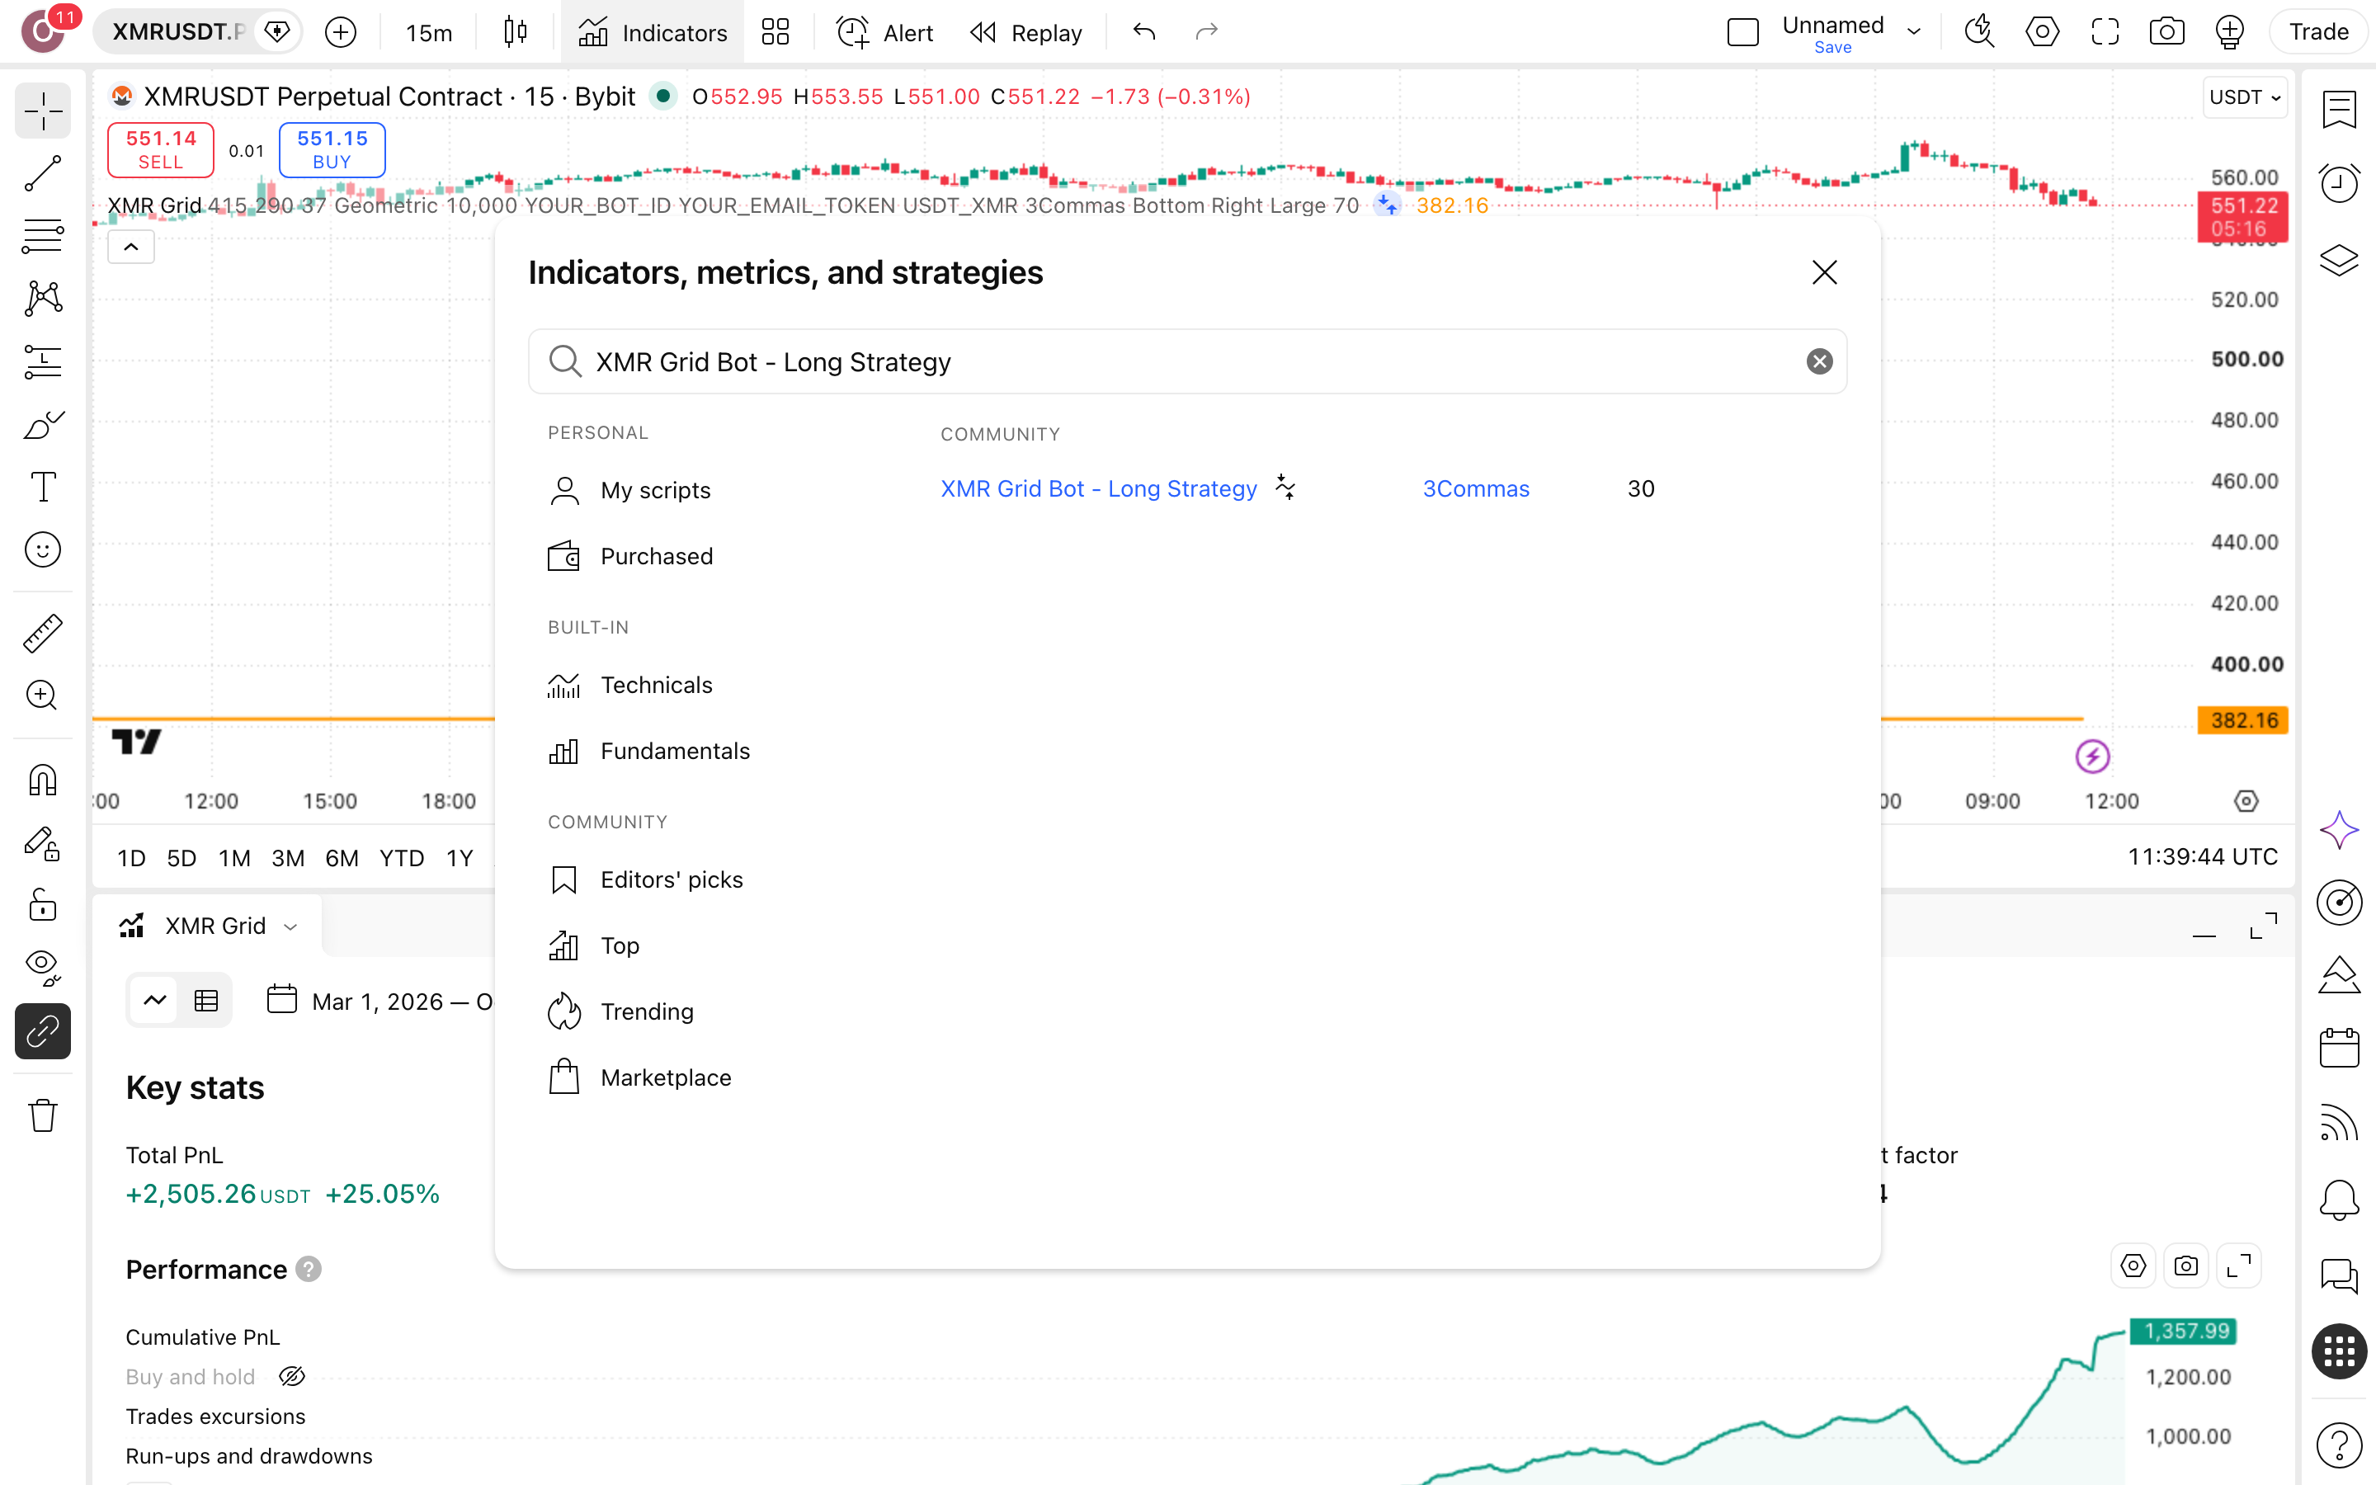
Task: Open candlestick chart type selector
Action: click(516, 32)
